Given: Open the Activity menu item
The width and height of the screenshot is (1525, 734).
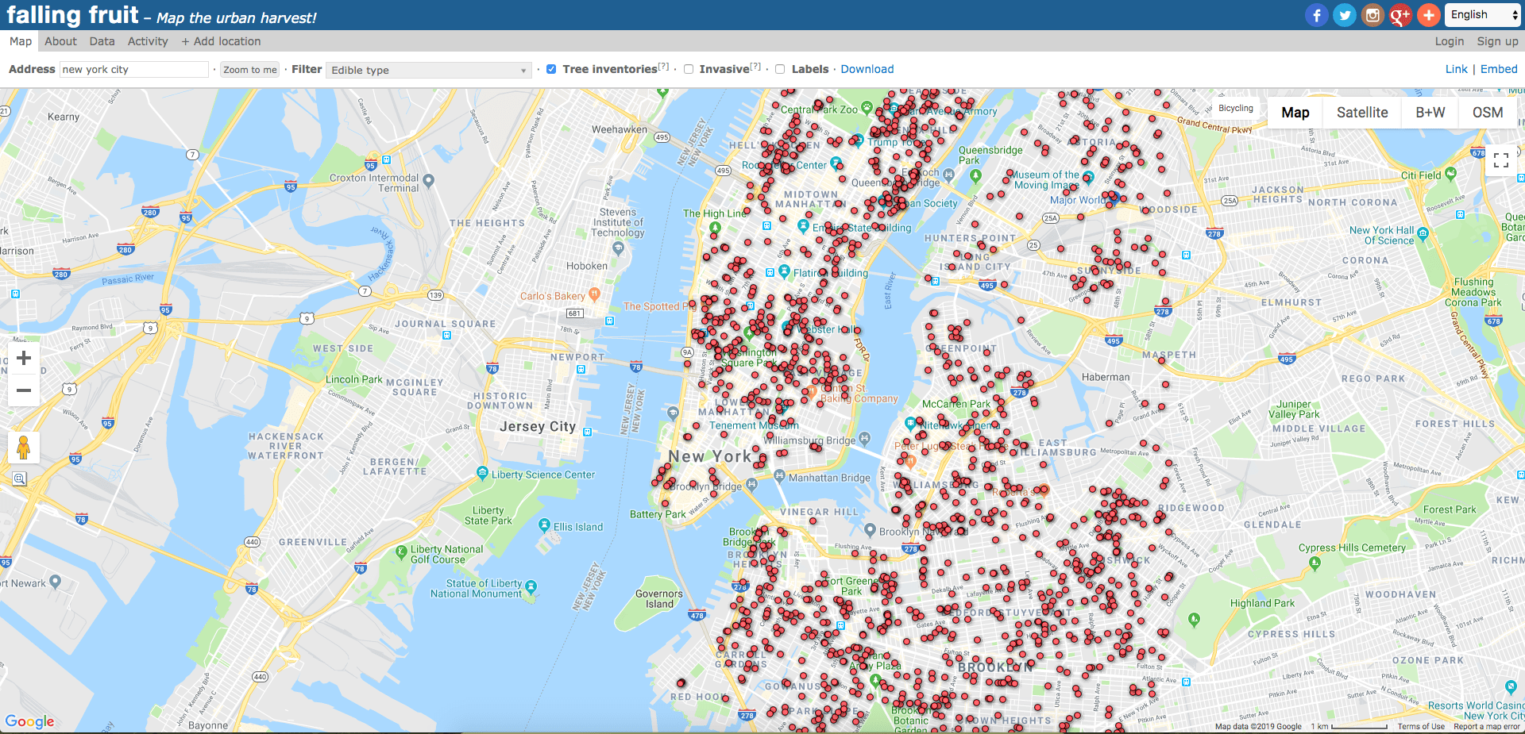Looking at the screenshot, I should tap(148, 41).
